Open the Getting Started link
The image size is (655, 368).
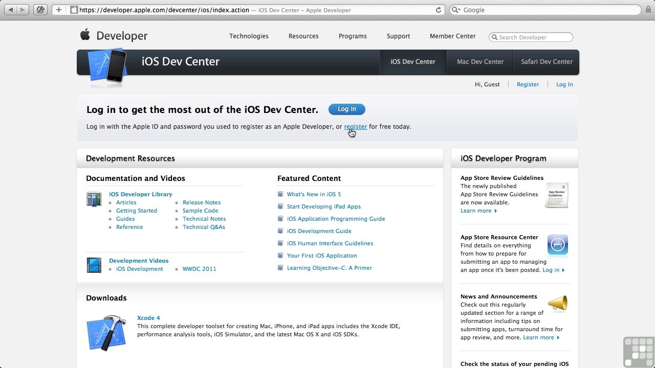point(137,211)
